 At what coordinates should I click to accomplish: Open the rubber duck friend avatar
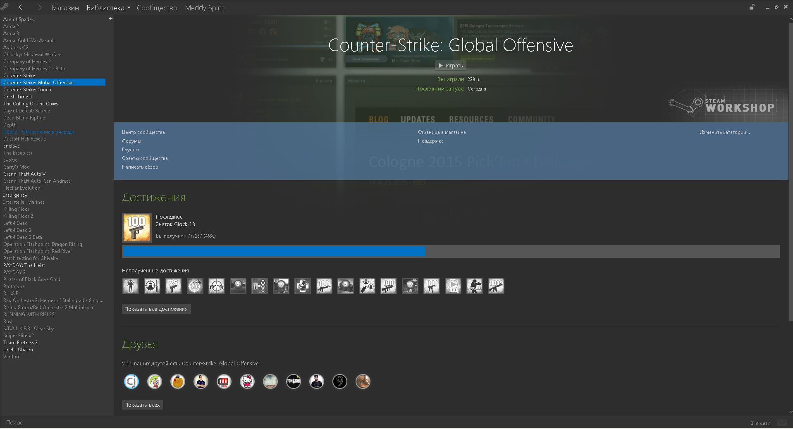tap(178, 381)
